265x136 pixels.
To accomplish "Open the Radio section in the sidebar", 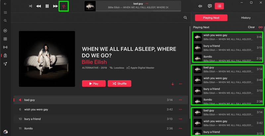I will (x=5, y=47).
